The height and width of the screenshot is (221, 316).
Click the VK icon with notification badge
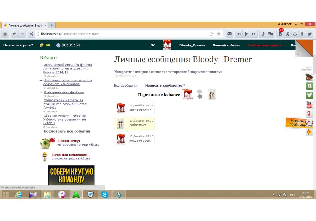coord(280,34)
